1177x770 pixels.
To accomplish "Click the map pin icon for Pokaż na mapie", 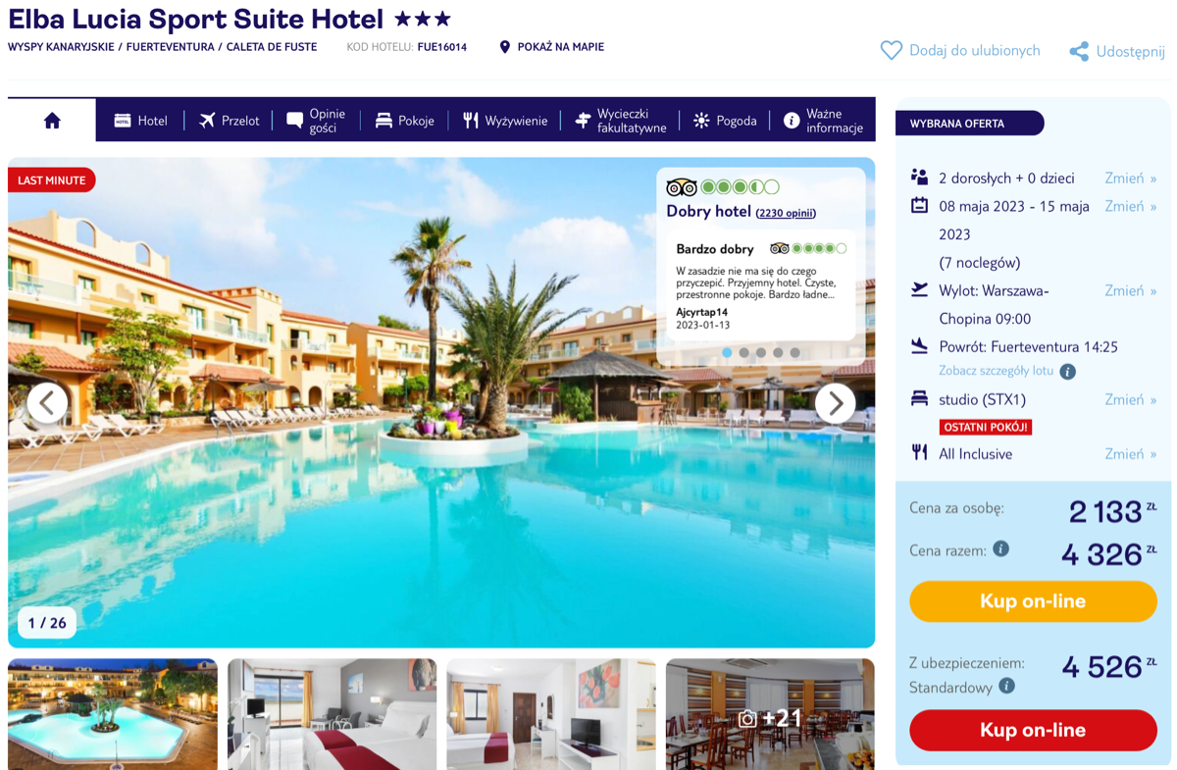I will (x=505, y=47).
